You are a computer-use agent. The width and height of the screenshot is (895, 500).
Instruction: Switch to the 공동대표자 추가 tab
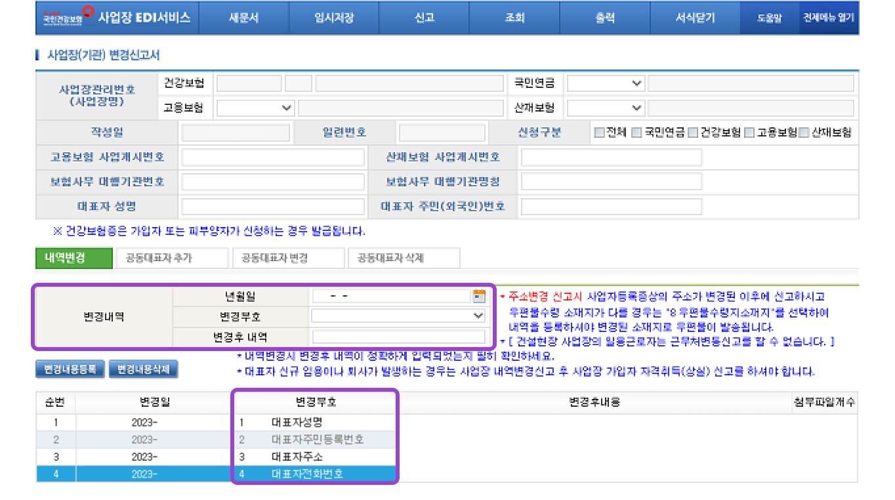171,257
